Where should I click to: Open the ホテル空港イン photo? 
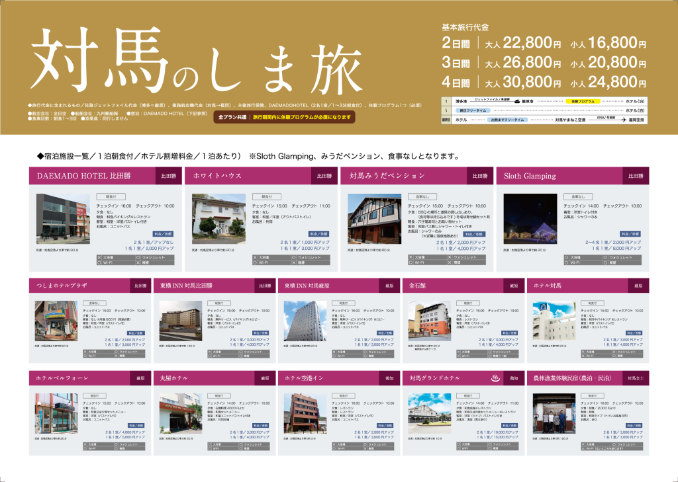click(x=305, y=413)
